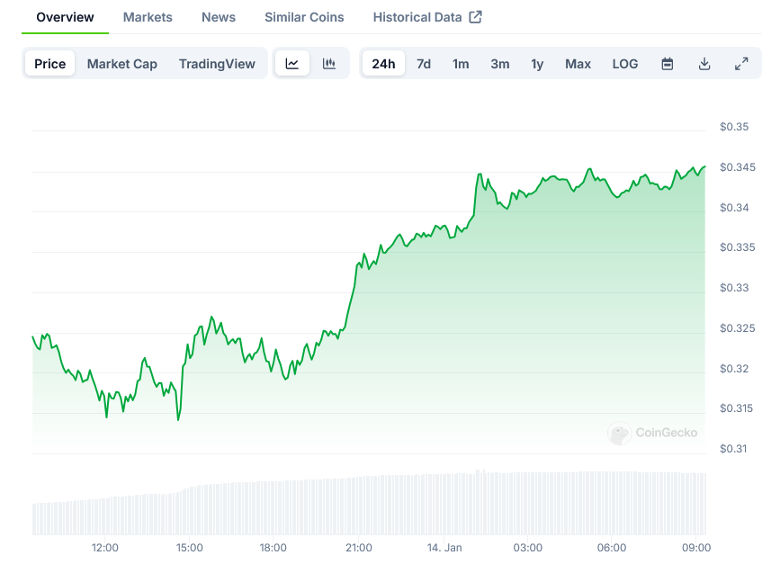
Task: Click the external link icon beside Historical Data
Action: tap(476, 17)
